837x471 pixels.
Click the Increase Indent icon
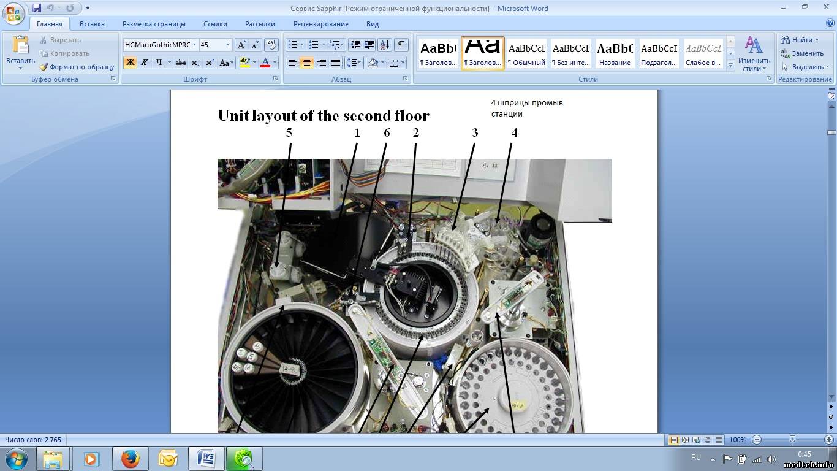click(369, 45)
